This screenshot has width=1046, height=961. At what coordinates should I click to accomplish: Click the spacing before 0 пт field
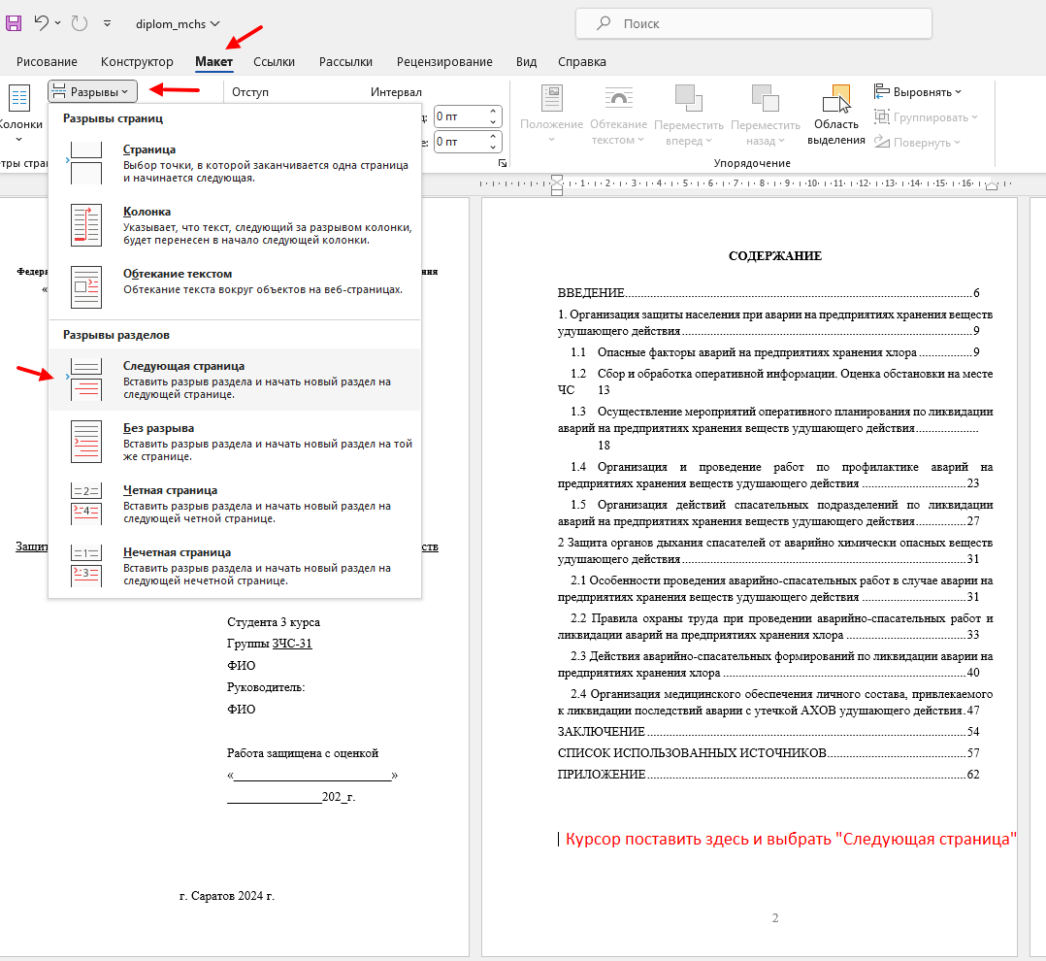coord(460,116)
